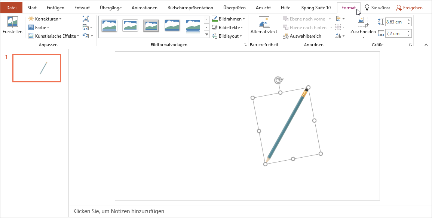432x218 pixels.
Task: Switch to the Animationen tab
Action: click(144, 8)
